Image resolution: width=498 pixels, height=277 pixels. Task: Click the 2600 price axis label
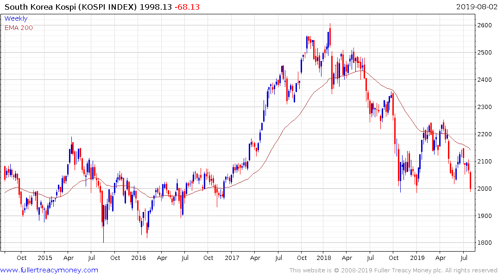485,25
